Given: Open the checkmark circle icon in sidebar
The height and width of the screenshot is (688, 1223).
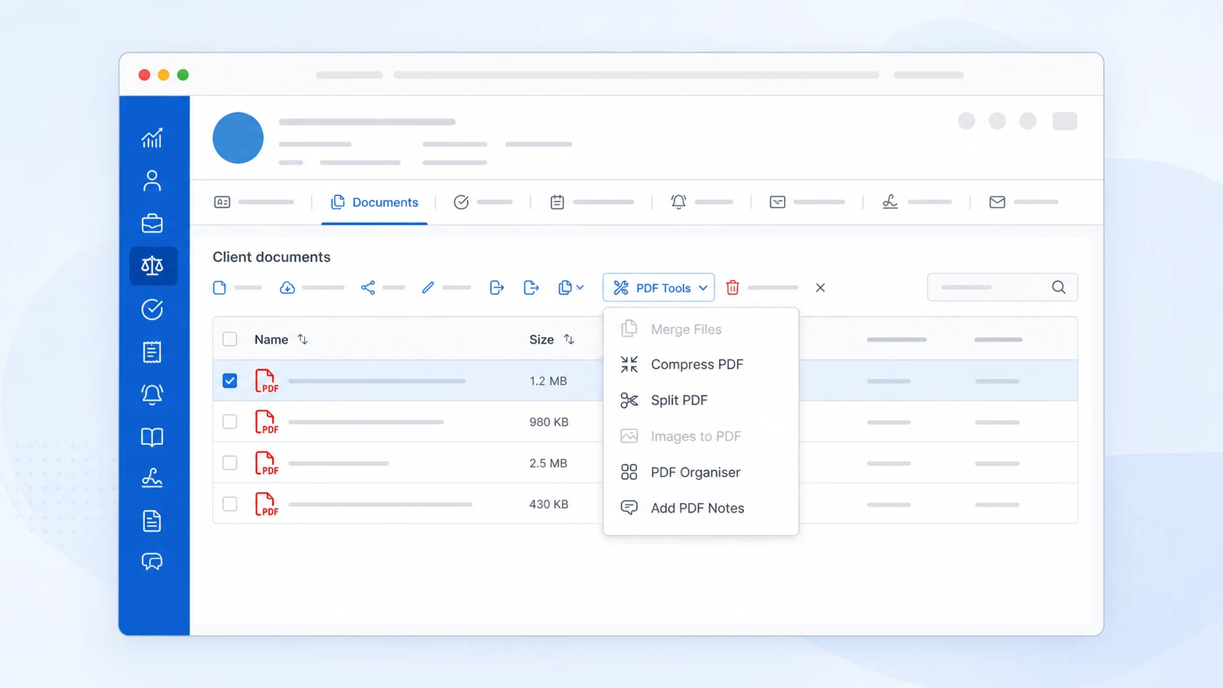Looking at the screenshot, I should point(152,309).
